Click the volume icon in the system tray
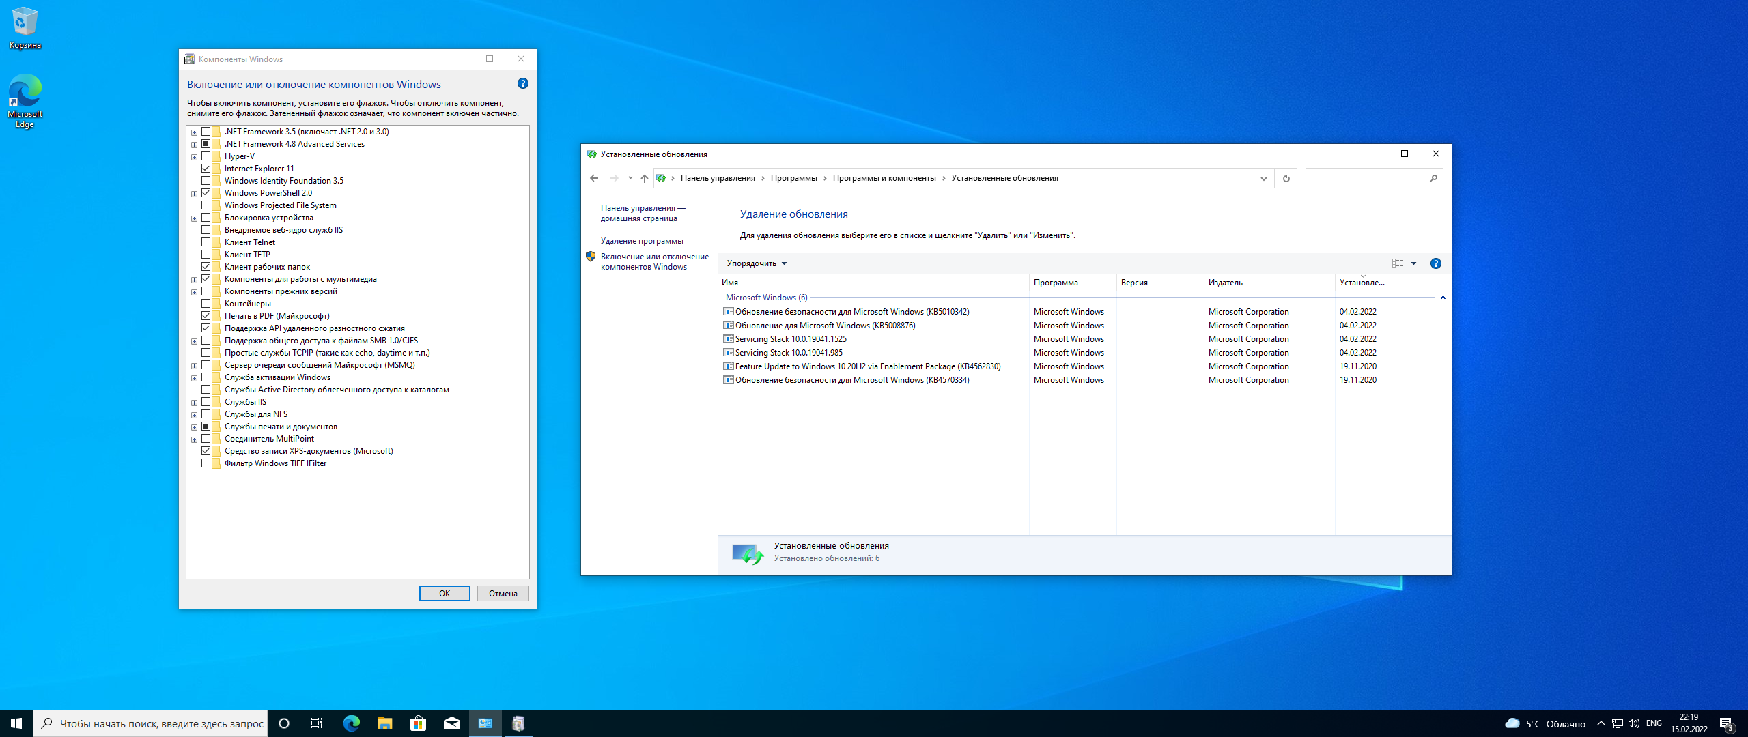The height and width of the screenshot is (737, 1748). coord(1633,723)
